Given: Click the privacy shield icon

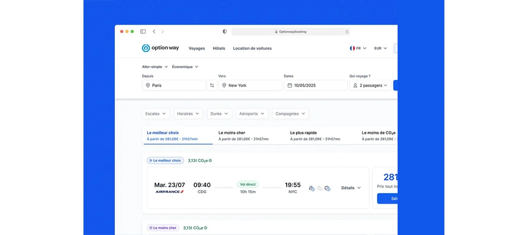Looking at the screenshot, I should click(x=225, y=32).
